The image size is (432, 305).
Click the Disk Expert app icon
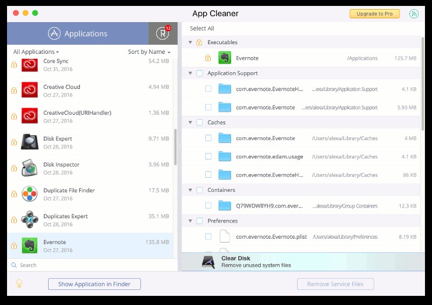30,142
